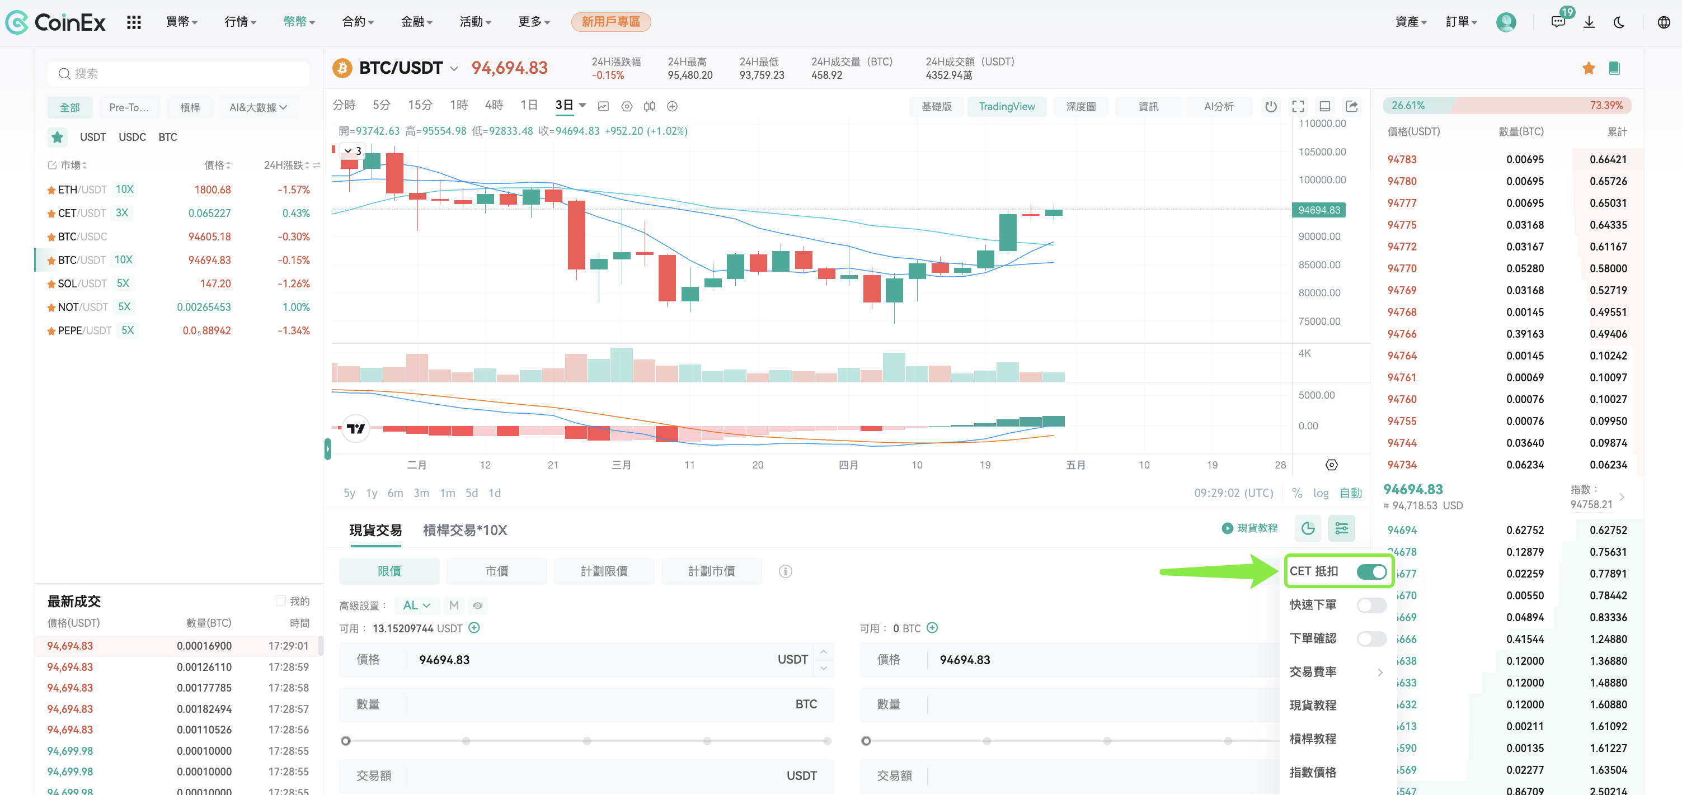Select the Pre-To... market filter
Screen dimensions: 1682x795
click(x=129, y=107)
